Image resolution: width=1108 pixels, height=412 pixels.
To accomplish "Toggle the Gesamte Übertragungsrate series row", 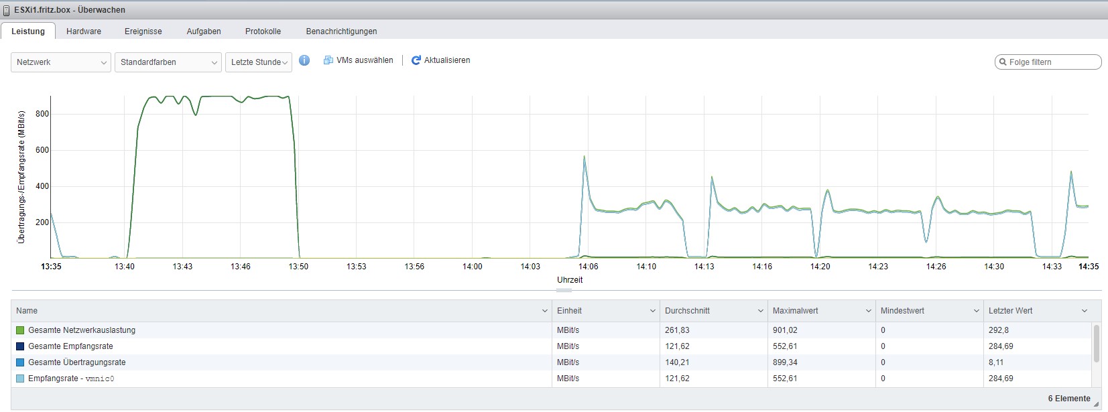I will [x=76, y=362].
